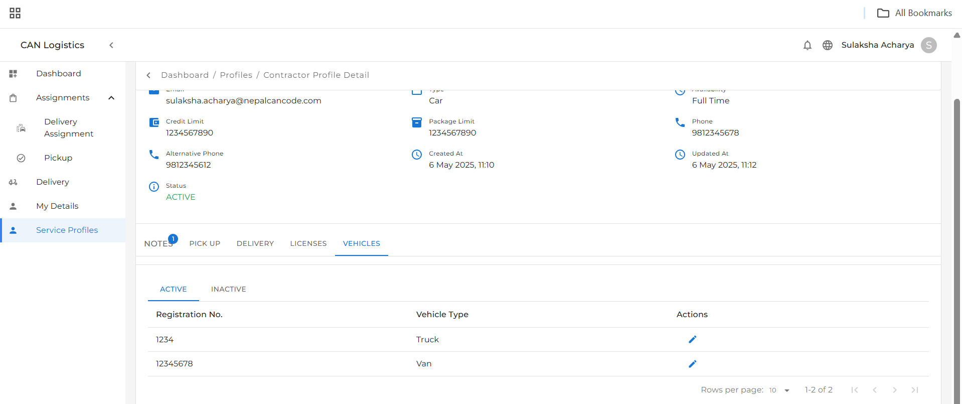The image size is (962, 404).
Task: Open Service Profiles page
Action: coord(67,230)
